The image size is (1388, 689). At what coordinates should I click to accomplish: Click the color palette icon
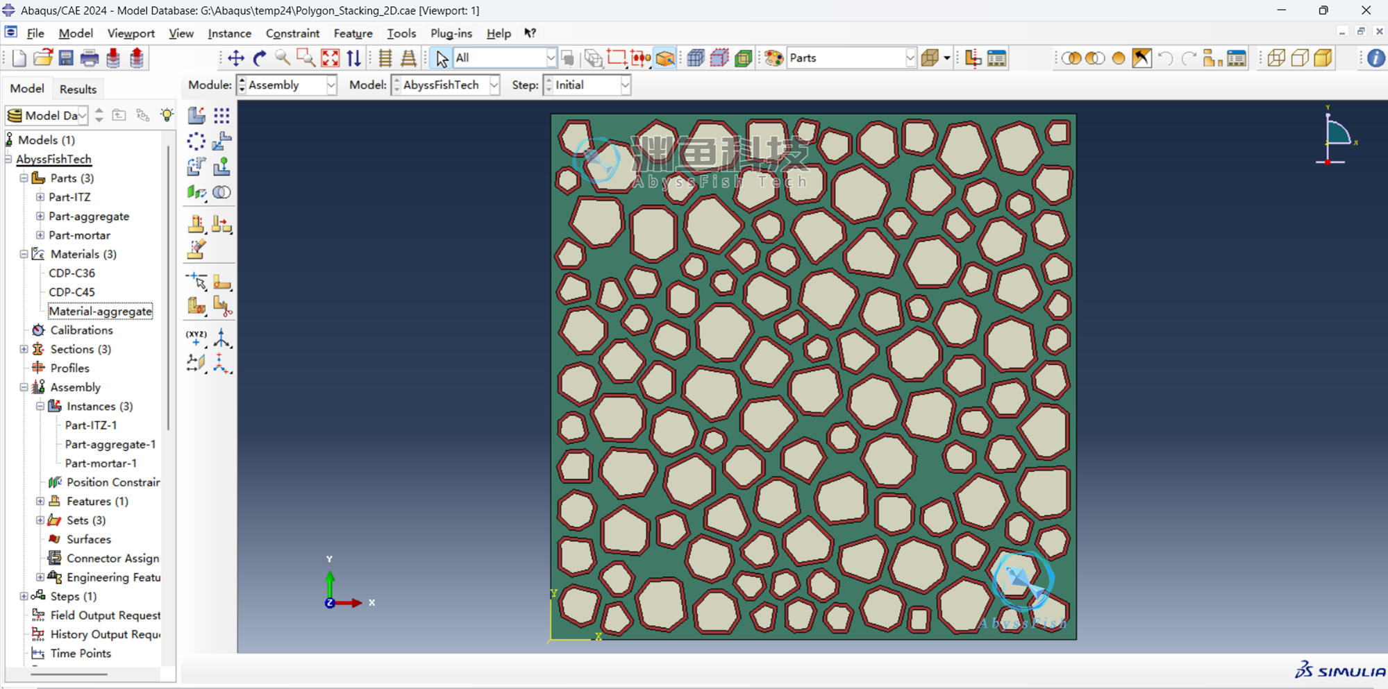(x=774, y=58)
